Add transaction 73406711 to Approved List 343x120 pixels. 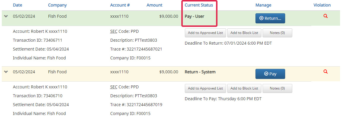tap(205, 33)
